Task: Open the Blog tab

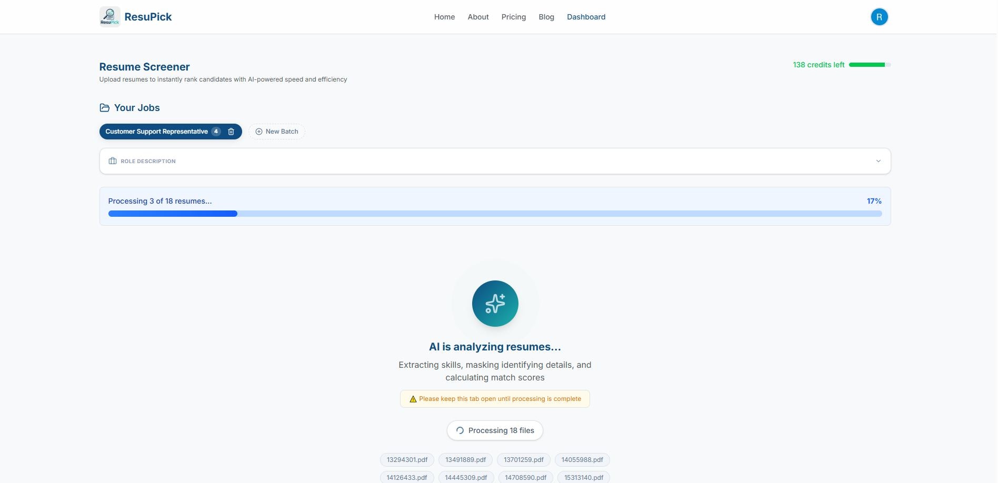Action: 546,16
